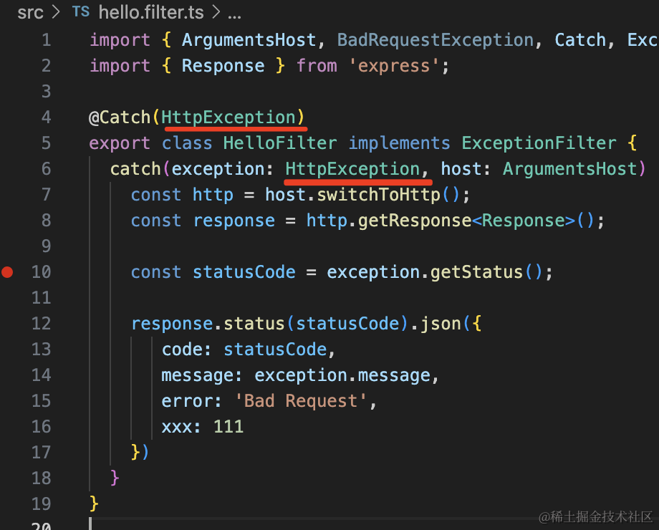The height and width of the screenshot is (530, 659).
Task: Open the src folder breadcrumb
Action: pyautogui.click(x=30, y=12)
